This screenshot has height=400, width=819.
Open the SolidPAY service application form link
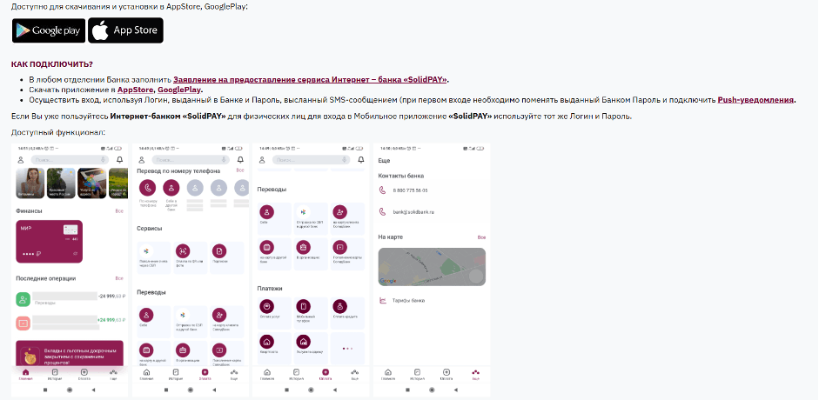pyautogui.click(x=310, y=80)
